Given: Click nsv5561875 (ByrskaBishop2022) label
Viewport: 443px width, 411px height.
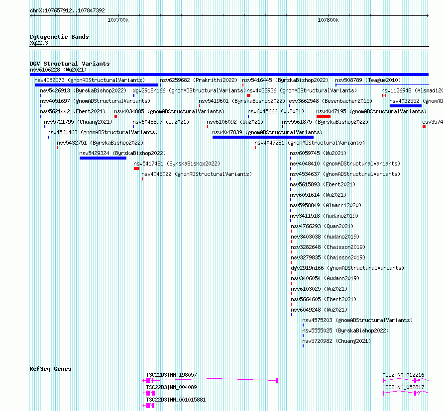Looking at the screenshot, I should 325,122.
